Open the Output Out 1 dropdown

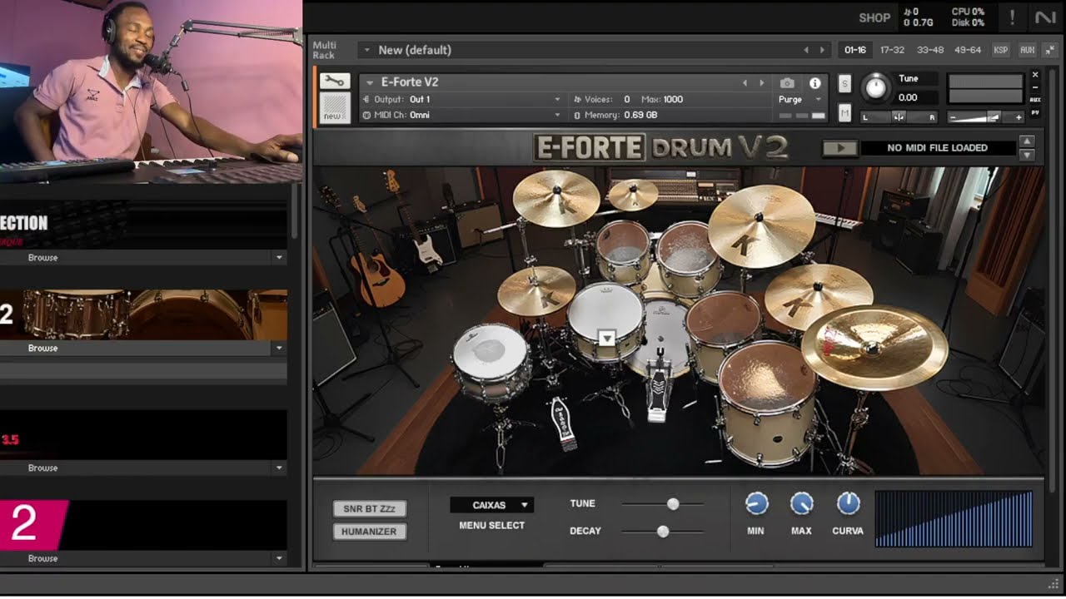coord(462,99)
